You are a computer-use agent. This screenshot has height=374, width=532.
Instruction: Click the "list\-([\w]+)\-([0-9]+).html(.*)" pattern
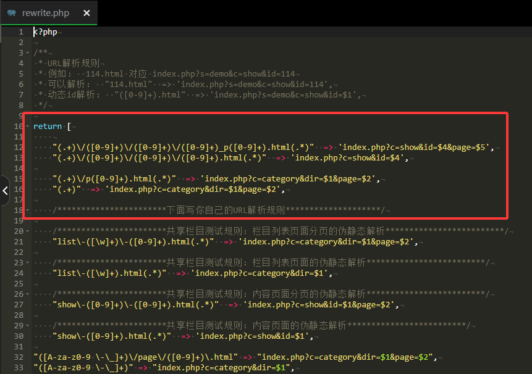click(133, 242)
